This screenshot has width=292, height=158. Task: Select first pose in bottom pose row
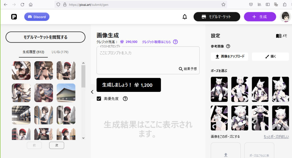[219, 118]
